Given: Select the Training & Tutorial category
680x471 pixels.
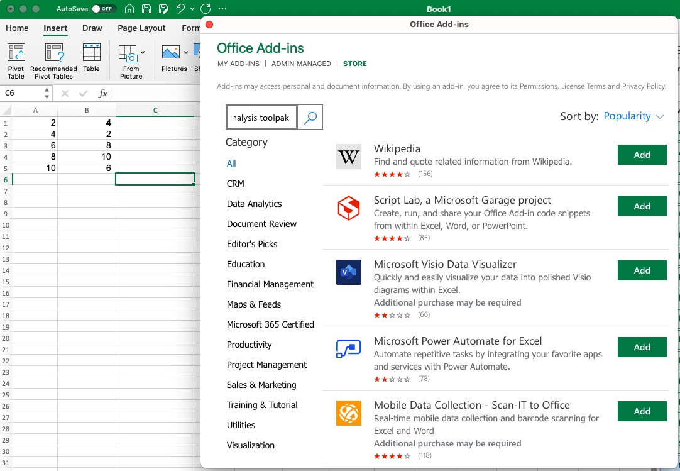Looking at the screenshot, I should [x=262, y=405].
